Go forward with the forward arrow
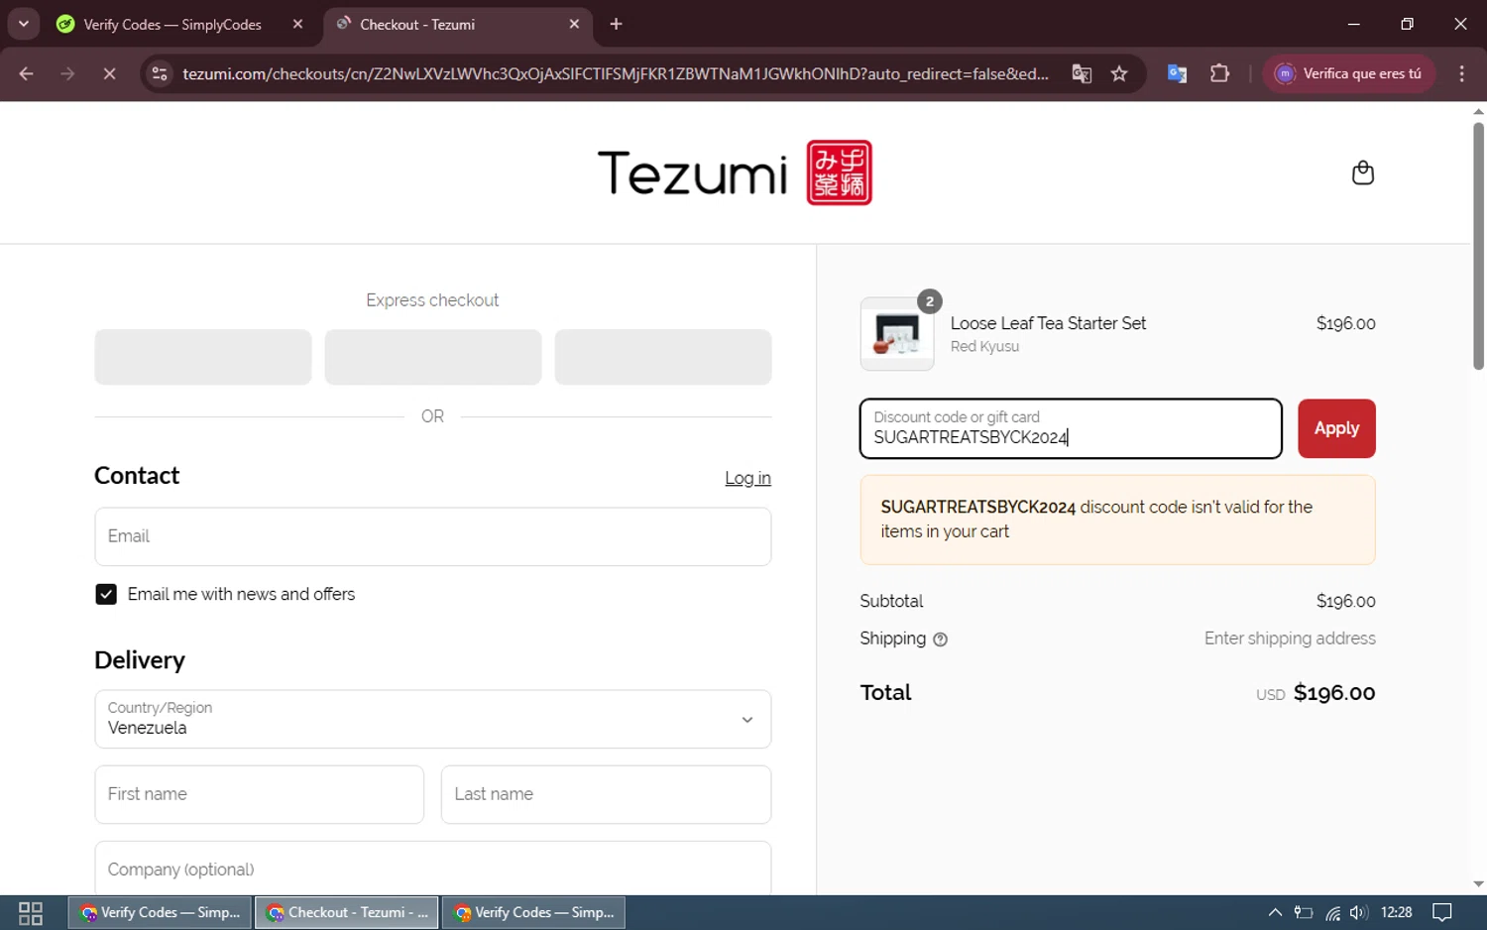Screen dimensions: 1487x930 tap(67, 73)
